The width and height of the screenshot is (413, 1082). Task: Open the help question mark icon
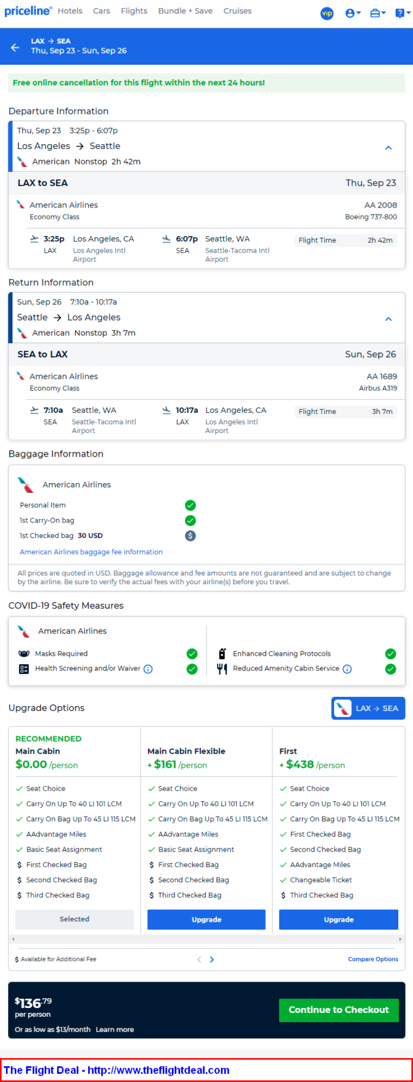coord(402,13)
